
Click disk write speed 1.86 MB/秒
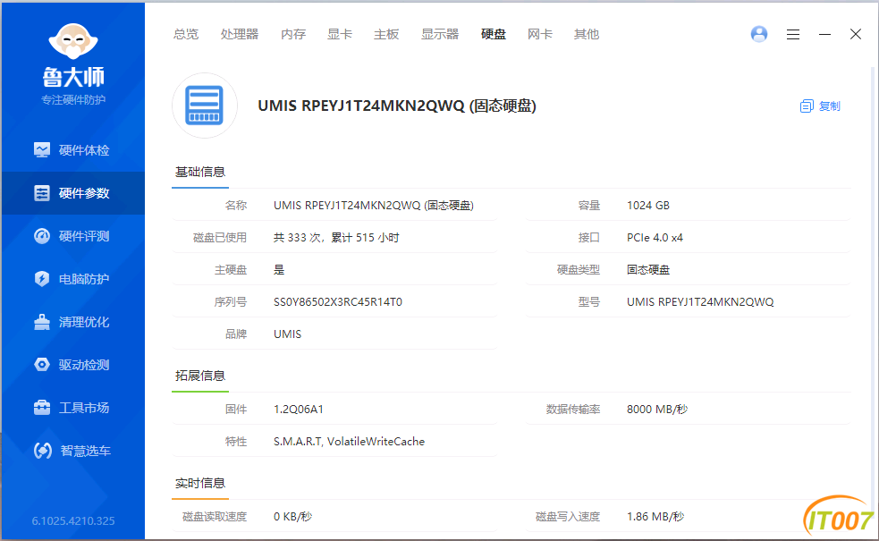pos(655,517)
